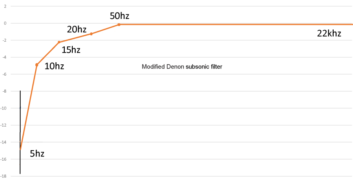Click the y-axis label '-4'
Viewport: 353px width, 188px height.
[x=4, y=57]
